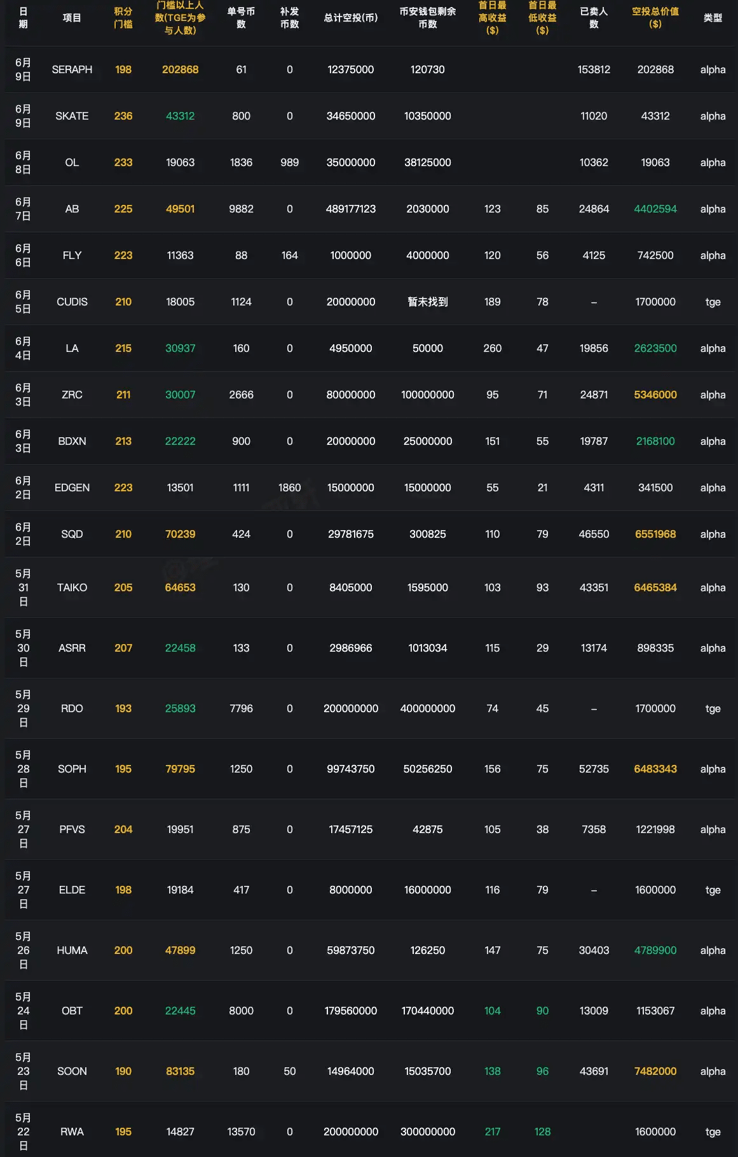The height and width of the screenshot is (1157, 738).
Task: Click the 79795 participant count for SOPH
Action: click(x=181, y=769)
